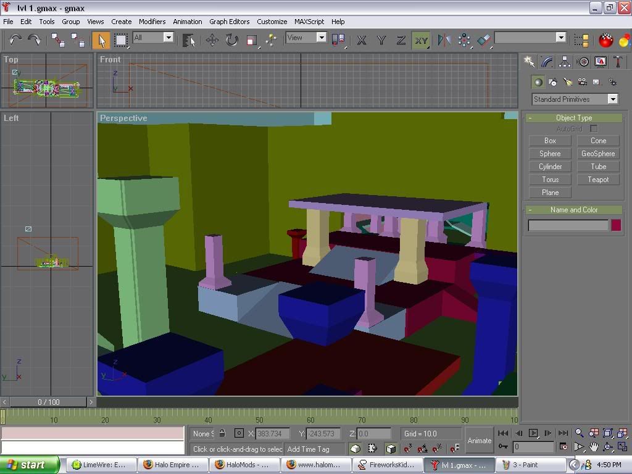Open the Views menu

coord(96,22)
